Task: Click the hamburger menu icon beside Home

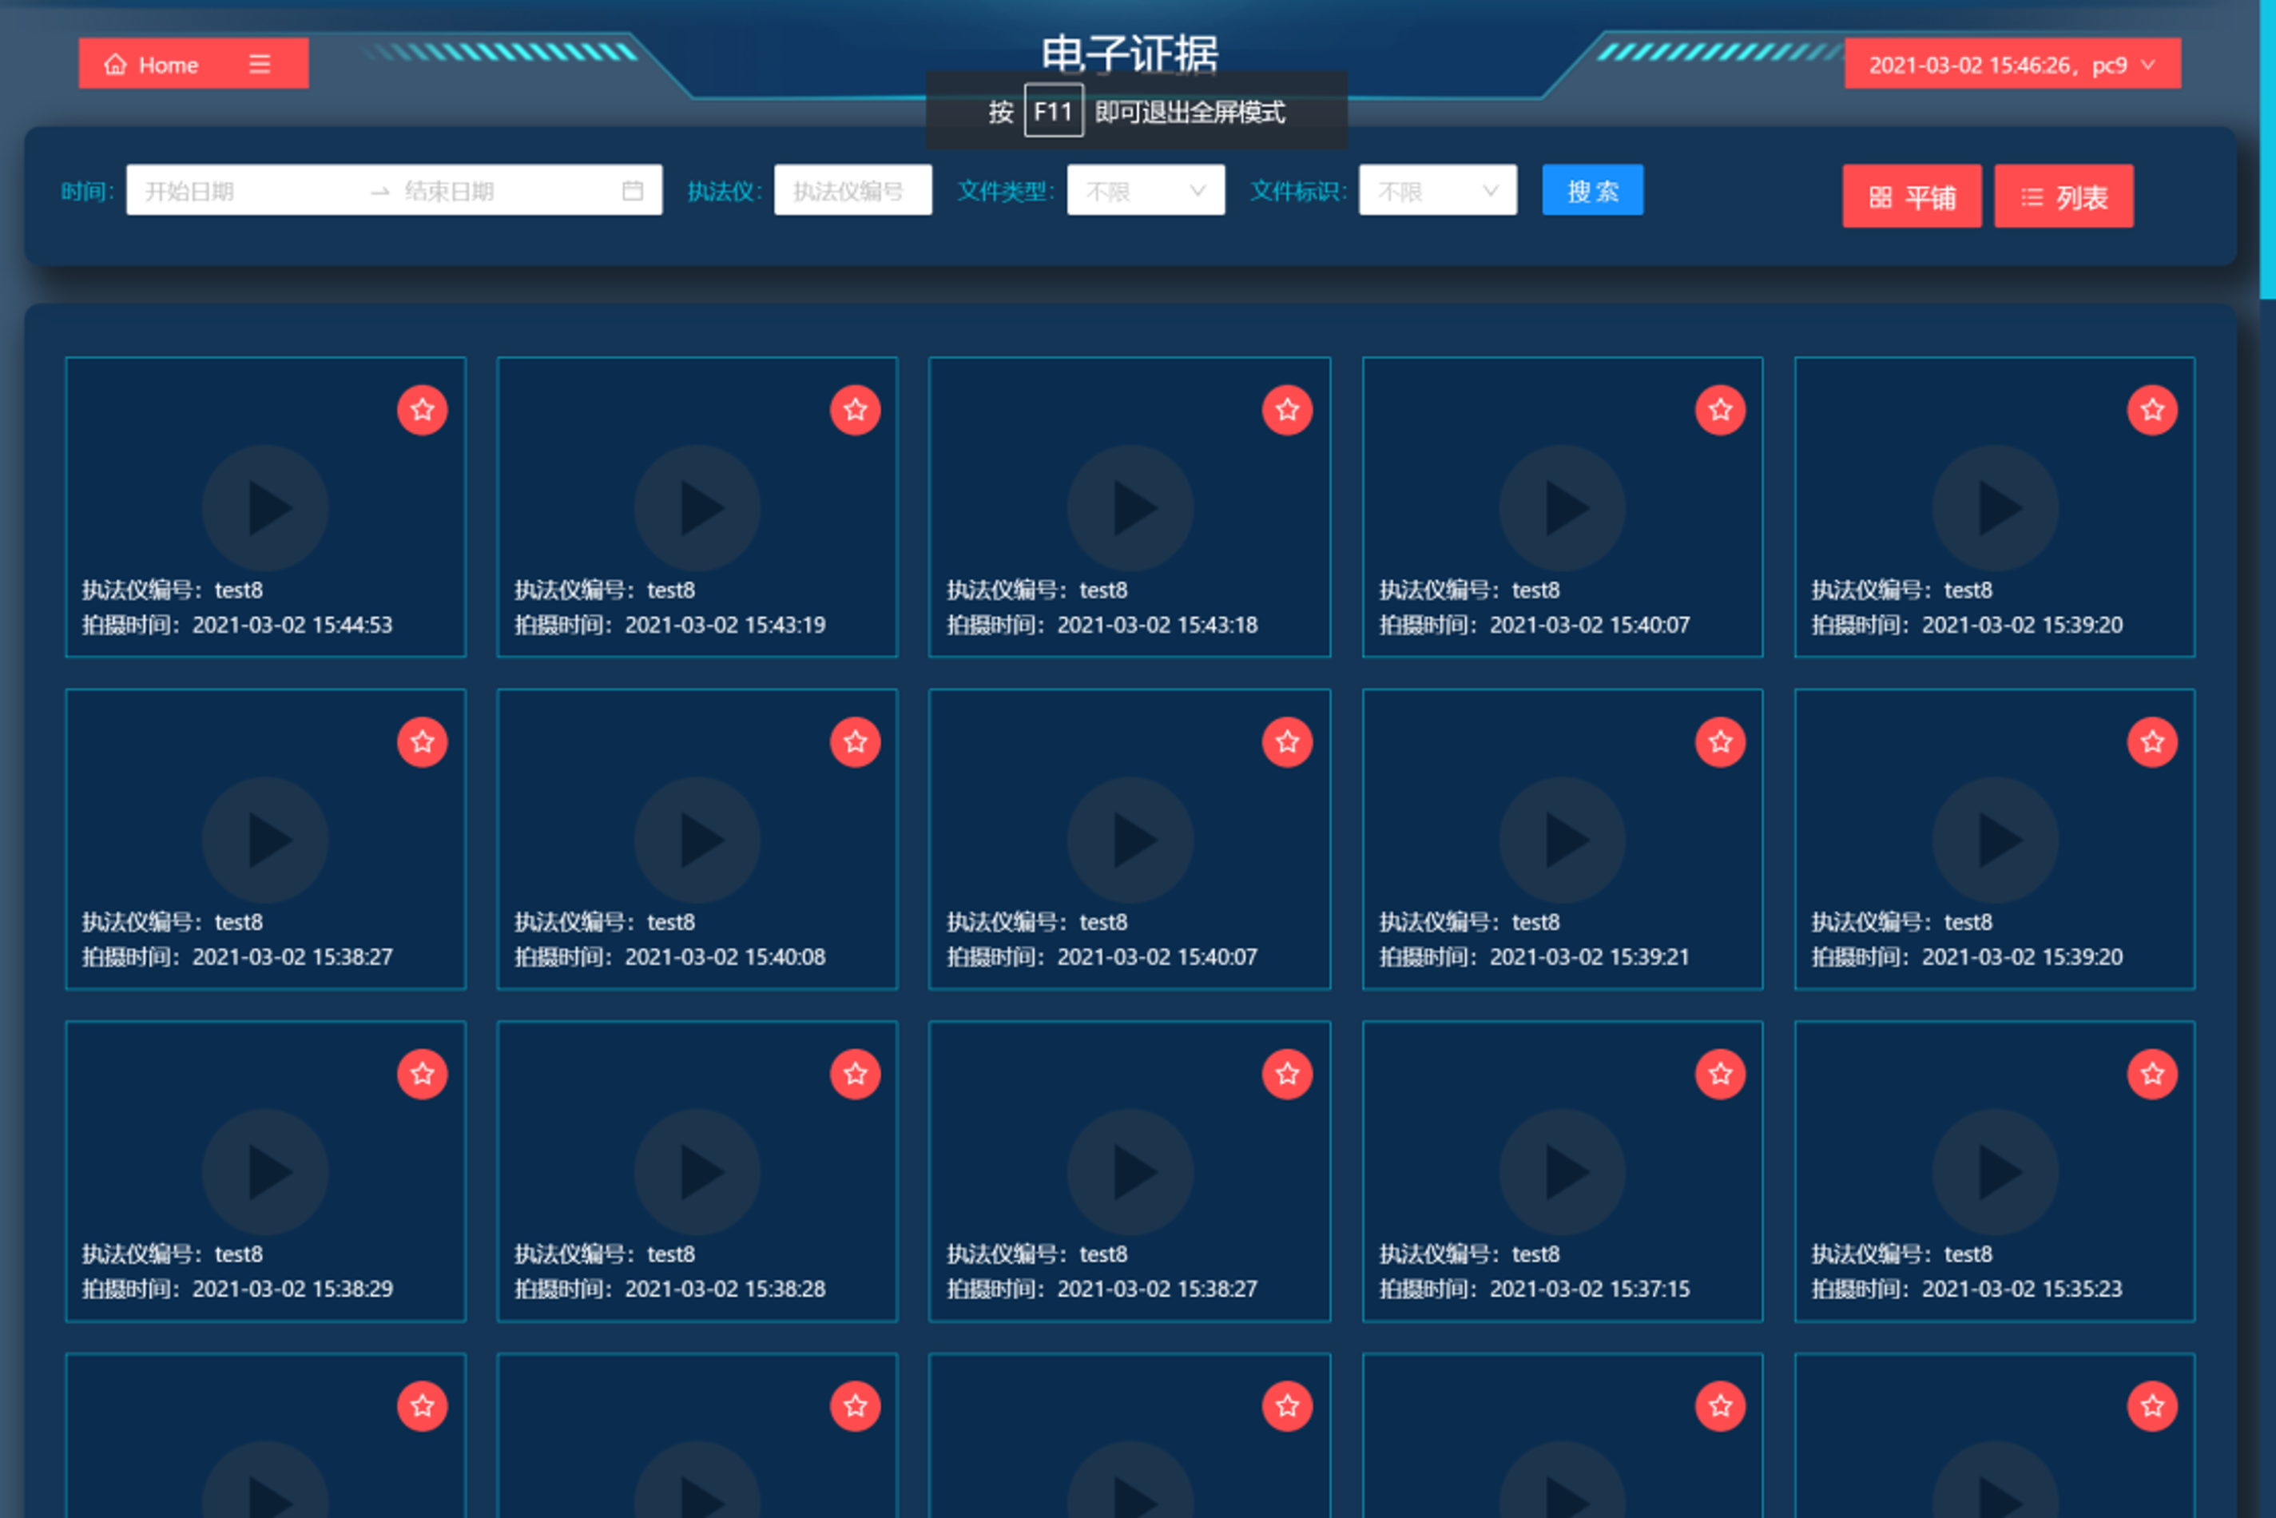Action: (260, 64)
